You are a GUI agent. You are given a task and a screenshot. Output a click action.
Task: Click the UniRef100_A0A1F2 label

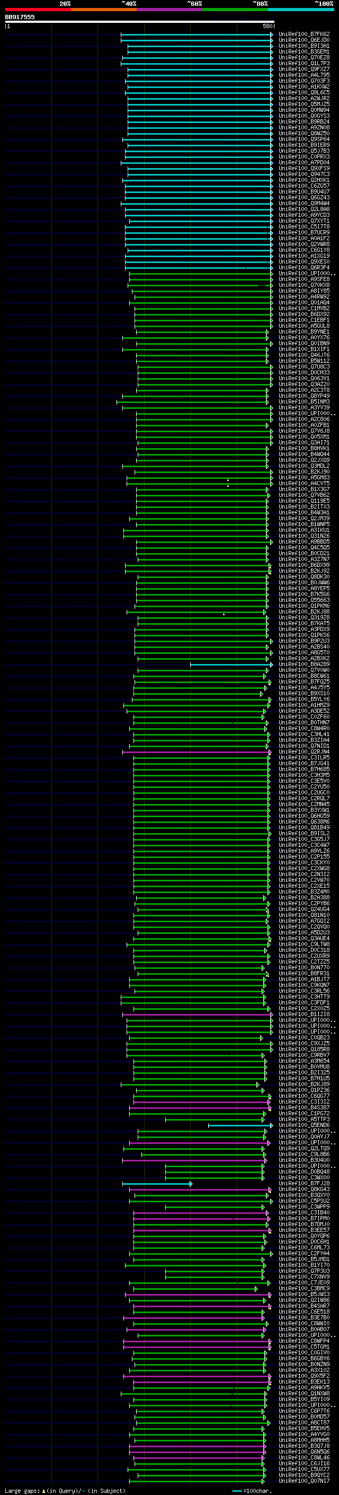click(x=304, y=239)
